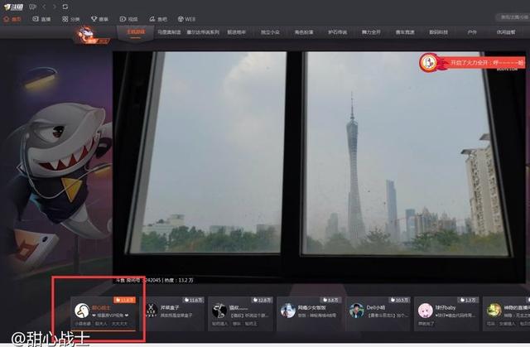
Task: Open the WEB globe item
Action: pyautogui.click(x=186, y=19)
